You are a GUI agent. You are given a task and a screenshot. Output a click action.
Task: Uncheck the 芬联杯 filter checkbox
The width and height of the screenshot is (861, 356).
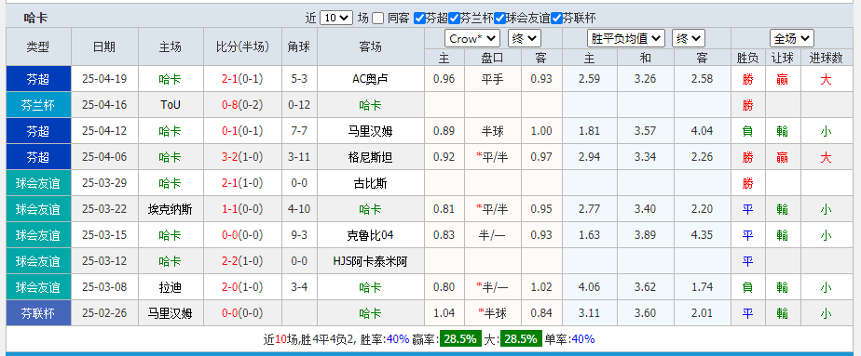click(x=556, y=18)
